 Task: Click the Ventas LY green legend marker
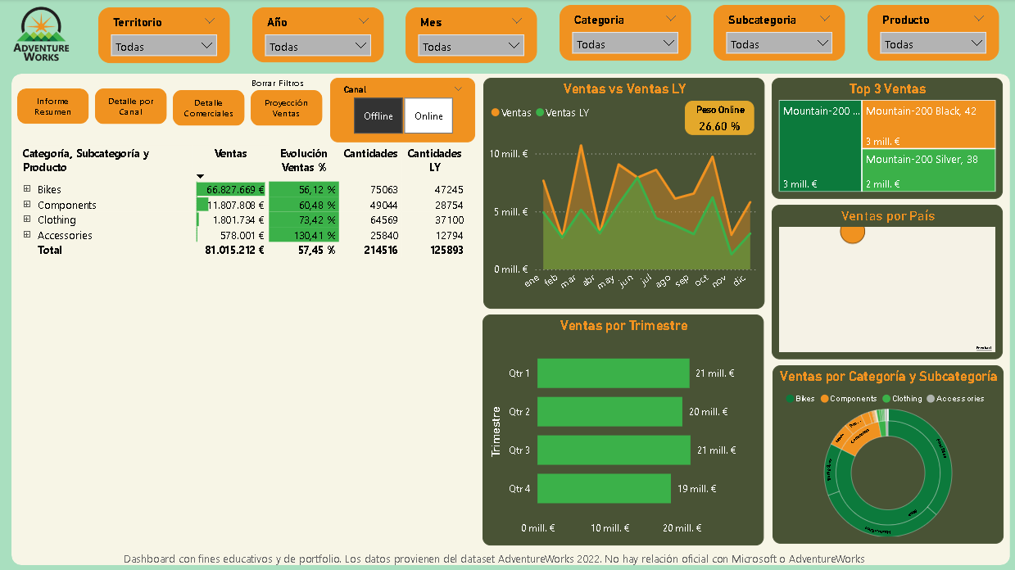coord(540,113)
